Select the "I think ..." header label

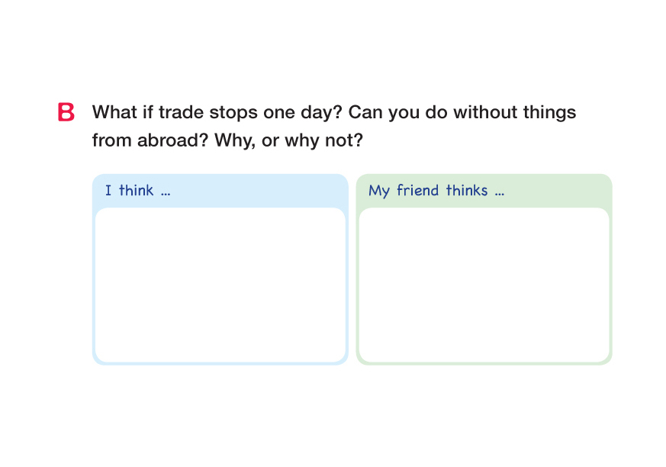137,191
